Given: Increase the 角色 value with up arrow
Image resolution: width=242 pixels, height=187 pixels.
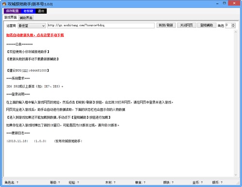Looking at the screenshot, I should 233,24.
